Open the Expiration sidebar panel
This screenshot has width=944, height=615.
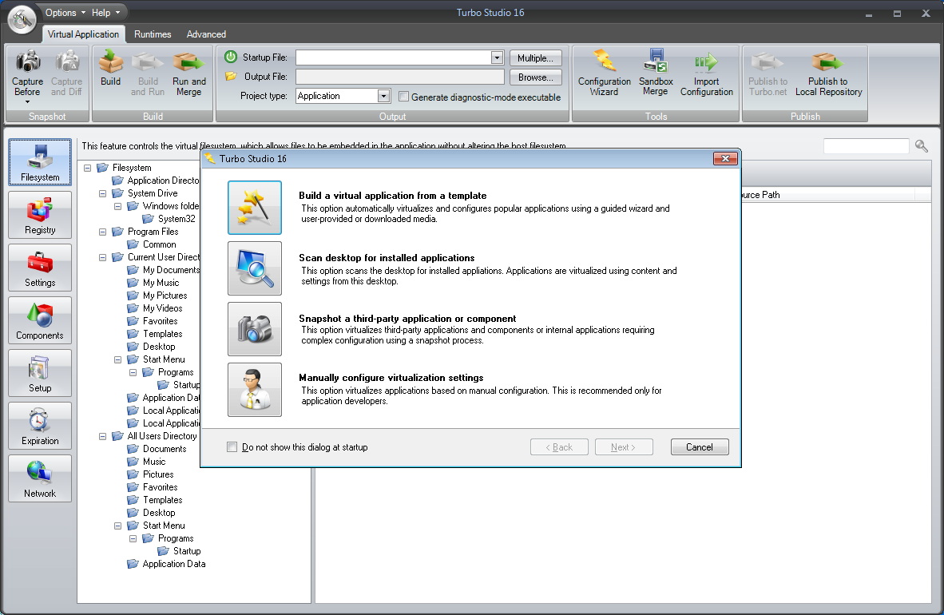click(40, 426)
